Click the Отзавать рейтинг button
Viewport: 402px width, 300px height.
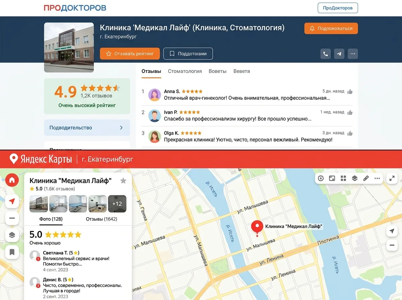pos(130,54)
